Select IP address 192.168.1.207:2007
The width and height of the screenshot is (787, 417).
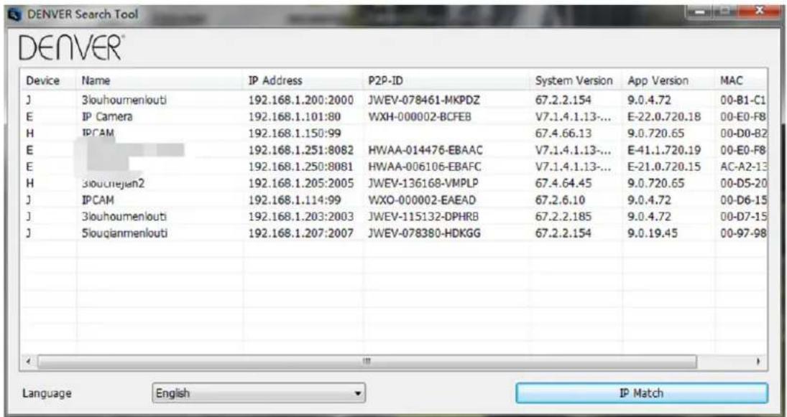pyautogui.click(x=301, y=233)
